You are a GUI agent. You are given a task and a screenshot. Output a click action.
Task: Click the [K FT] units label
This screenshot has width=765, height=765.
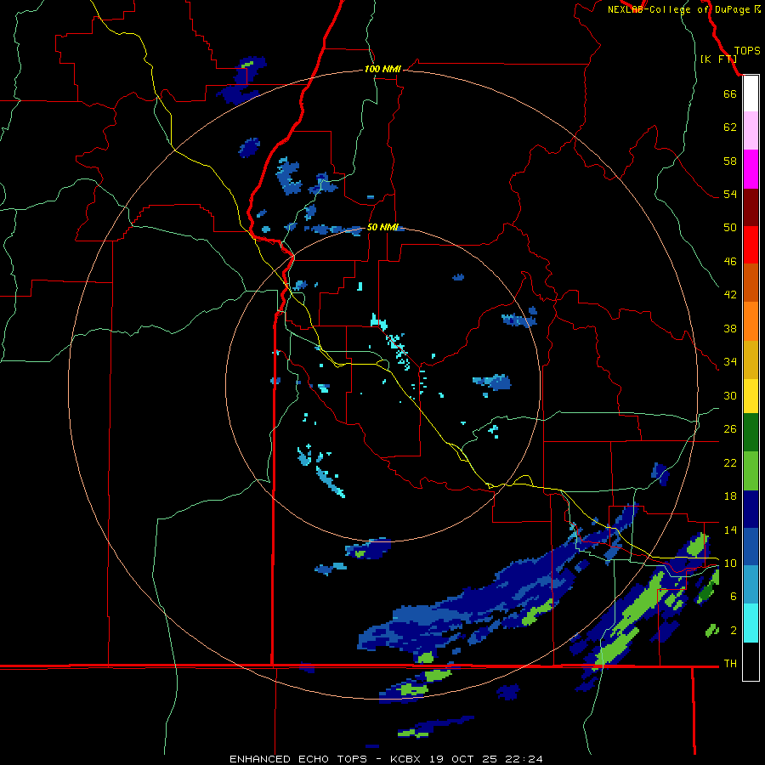718,59
